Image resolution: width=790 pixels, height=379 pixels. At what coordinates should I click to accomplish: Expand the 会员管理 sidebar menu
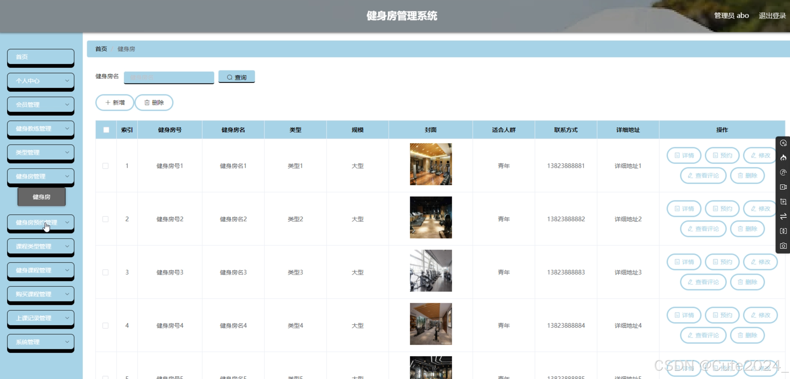pyautogui.click(x=41, y=105)
